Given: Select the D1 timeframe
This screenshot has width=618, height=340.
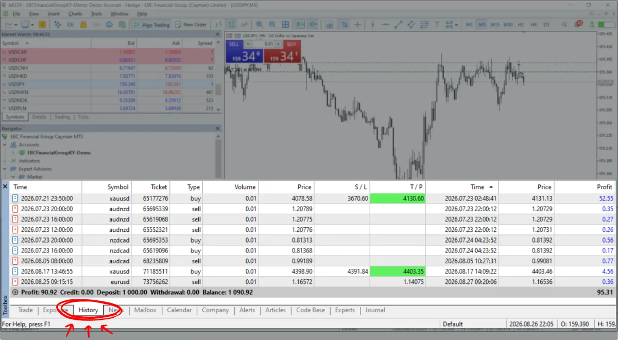Looking at the screenshot, I should (546, 24).
